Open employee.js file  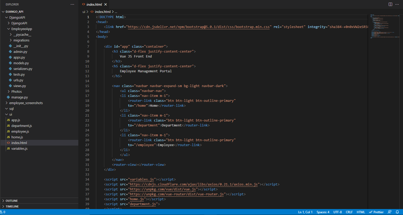[x=39, y=131]
